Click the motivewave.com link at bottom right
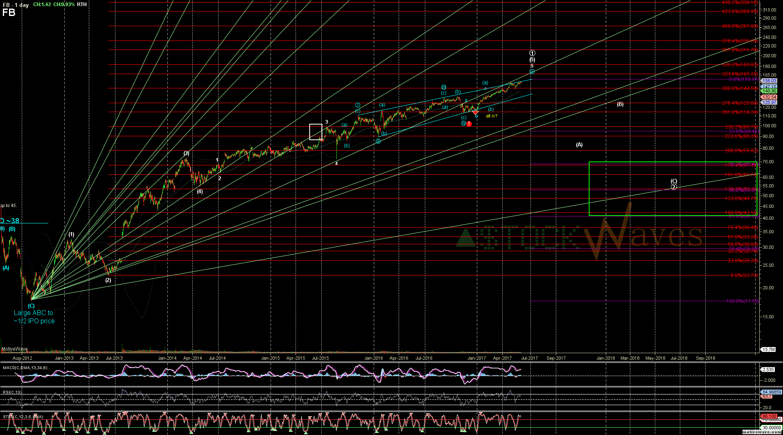 click(762, 432)
